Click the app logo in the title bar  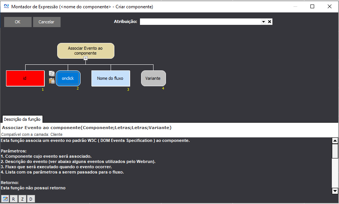[6, 6]
